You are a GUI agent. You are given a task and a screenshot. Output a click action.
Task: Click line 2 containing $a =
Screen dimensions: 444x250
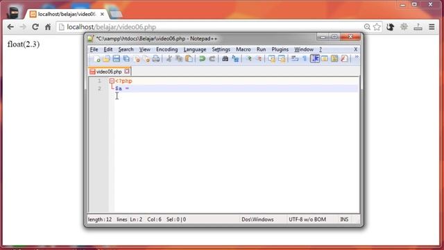click(x=236, y=88)
